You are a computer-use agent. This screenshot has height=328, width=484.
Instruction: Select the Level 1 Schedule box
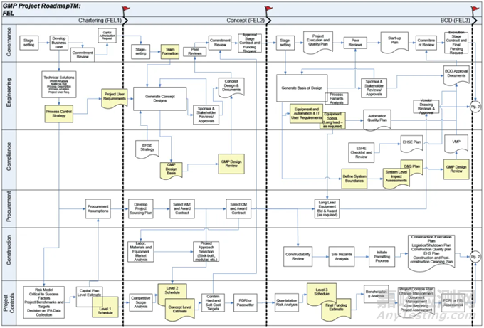tap(106, 311)
